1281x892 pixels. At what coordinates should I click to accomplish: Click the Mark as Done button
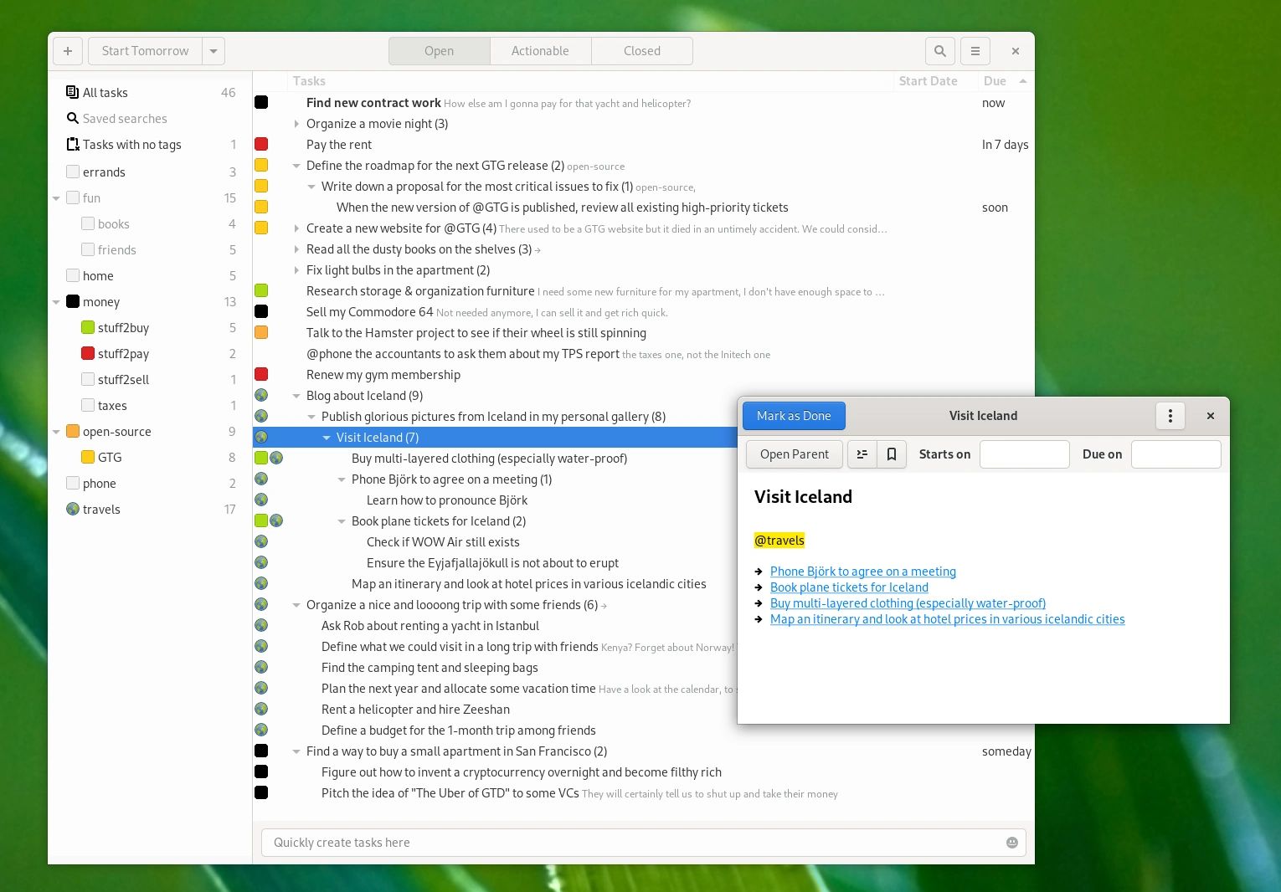point(793,415)
